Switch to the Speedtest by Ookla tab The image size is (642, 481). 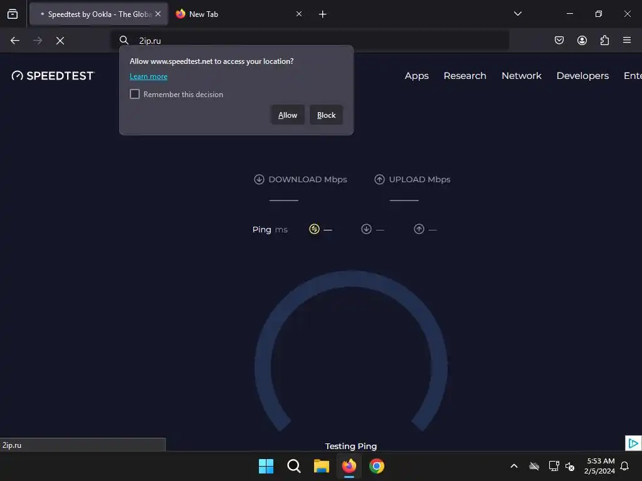coord(98,14)
